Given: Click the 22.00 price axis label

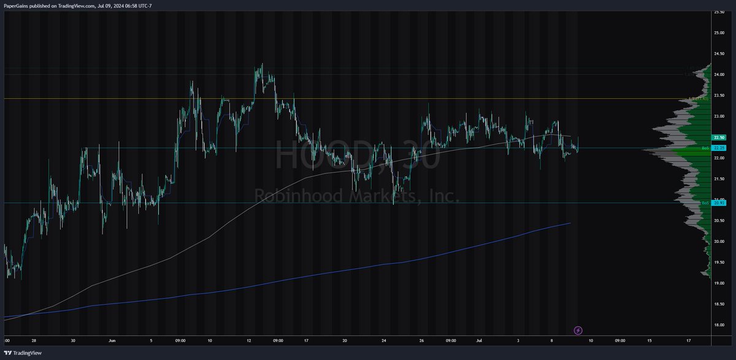Looking at the screenshot, I should 719,158.
